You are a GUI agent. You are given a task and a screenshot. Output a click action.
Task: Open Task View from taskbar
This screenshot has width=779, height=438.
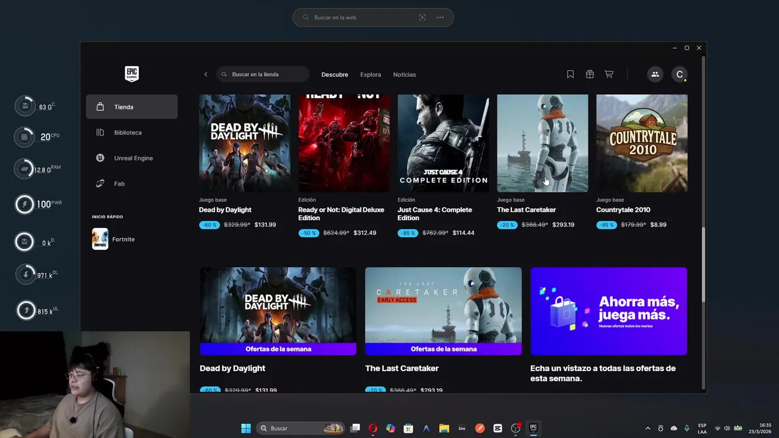[355, 428]
